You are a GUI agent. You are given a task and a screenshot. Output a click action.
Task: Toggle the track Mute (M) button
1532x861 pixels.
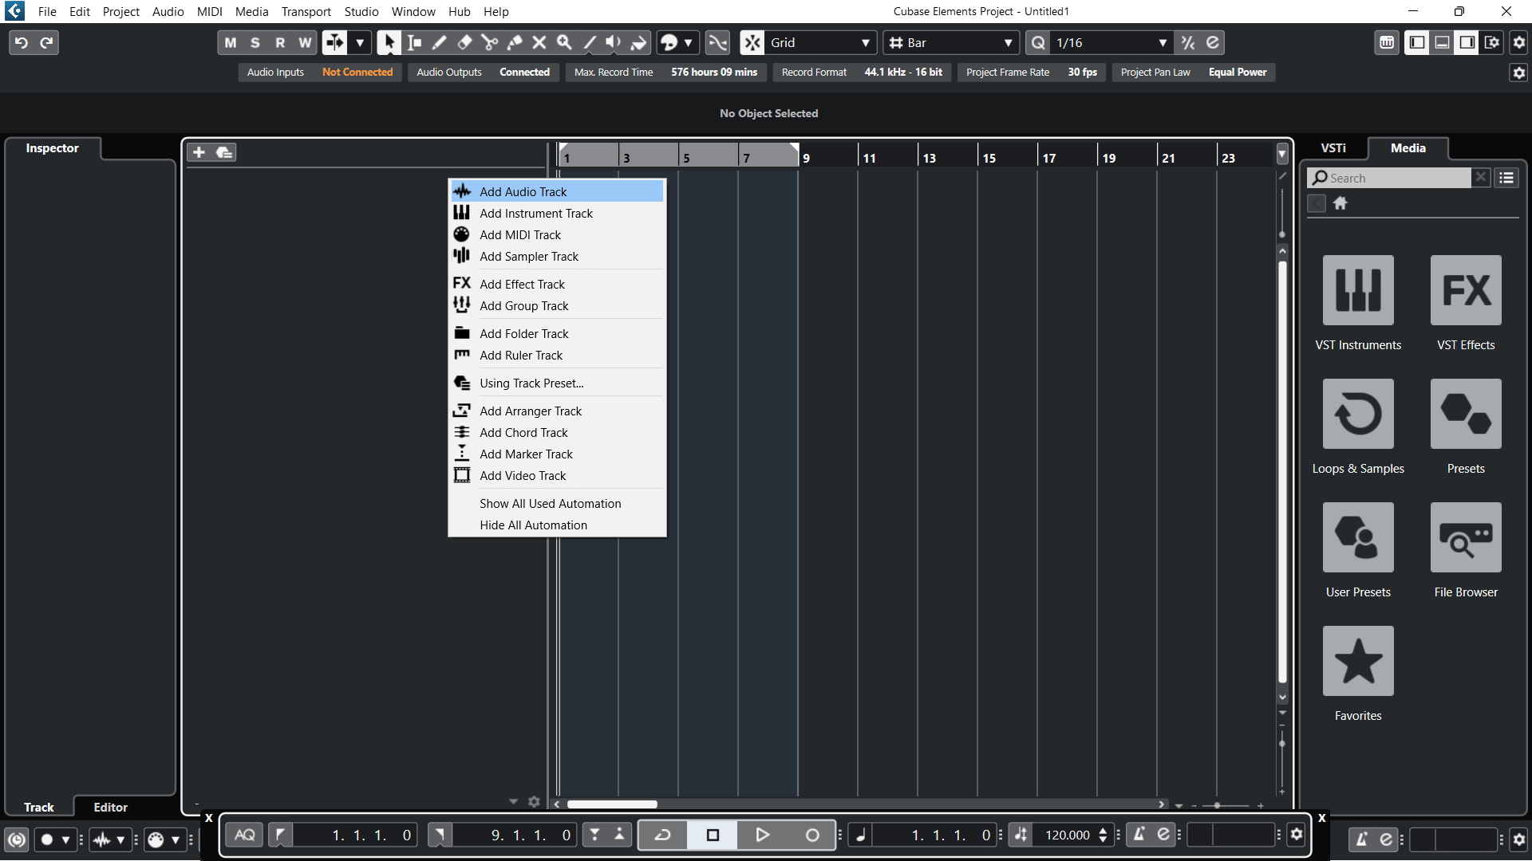[231, 42]
